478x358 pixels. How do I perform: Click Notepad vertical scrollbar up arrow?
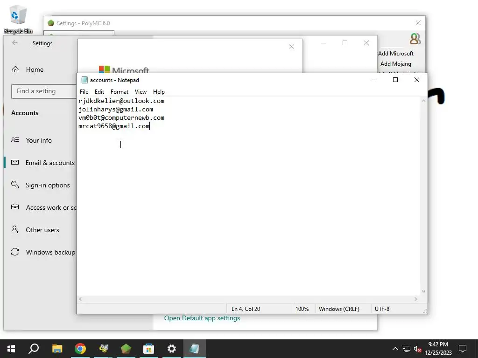(423, 101)
